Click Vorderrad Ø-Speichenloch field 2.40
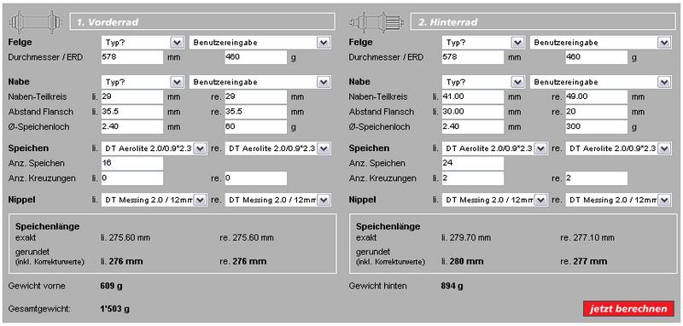 point(132,127)
